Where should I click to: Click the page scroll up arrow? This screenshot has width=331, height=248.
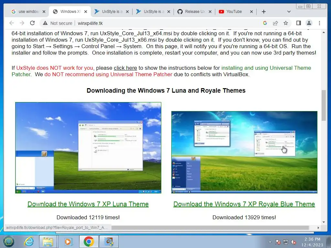click(x=324, y=32)
